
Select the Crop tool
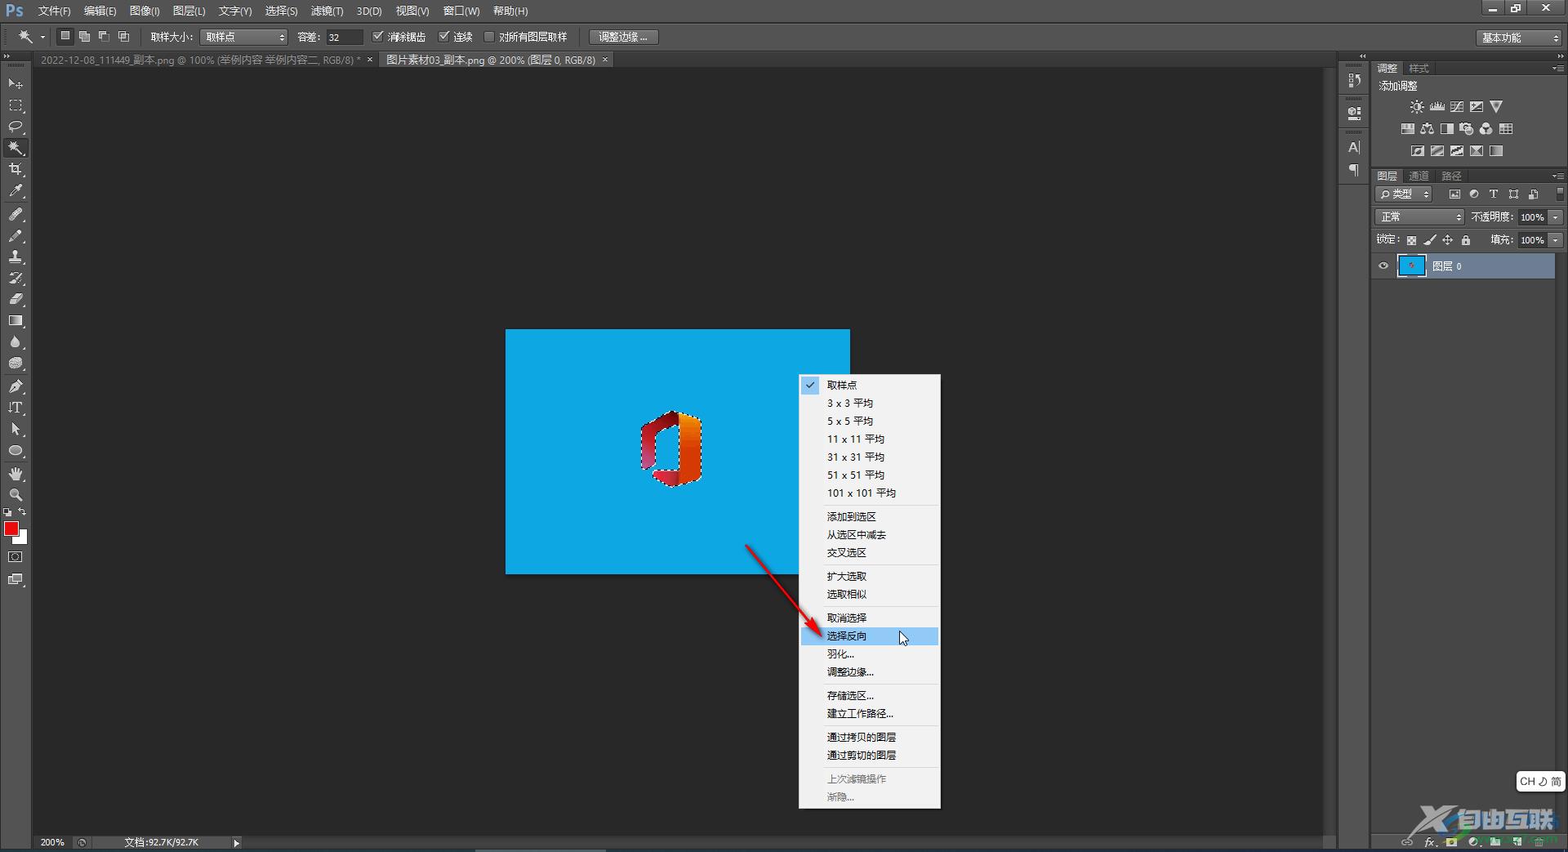pyautogui.click(x=16, y=169)
